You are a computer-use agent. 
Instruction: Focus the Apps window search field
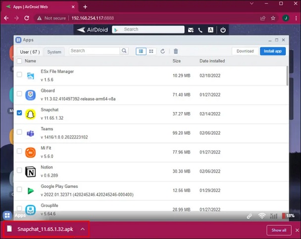point(94,51)
